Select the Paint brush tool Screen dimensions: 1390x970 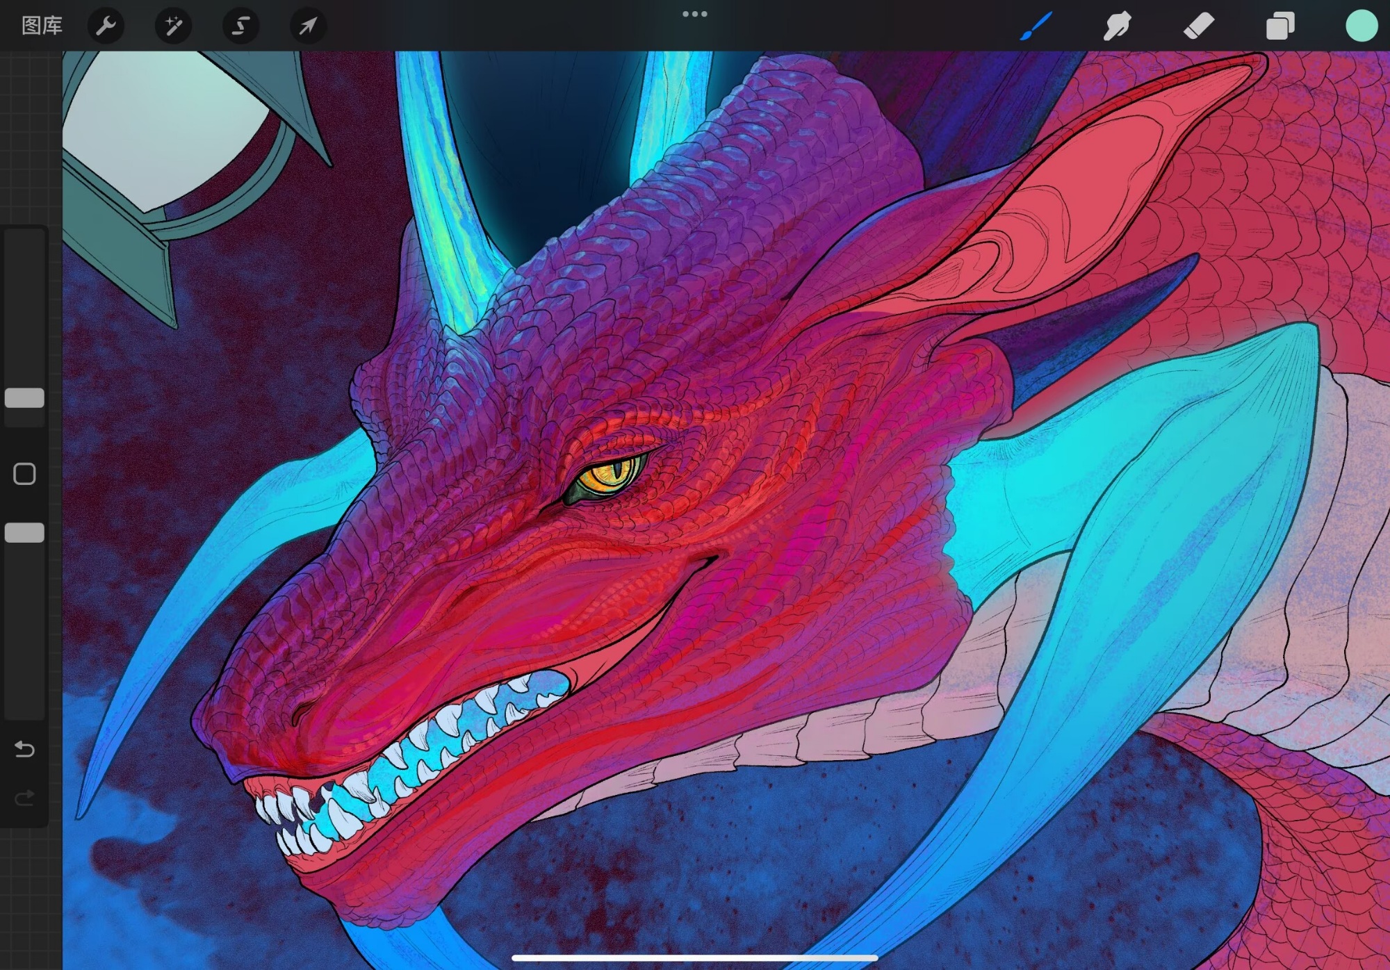click(x=1036, y=26)
